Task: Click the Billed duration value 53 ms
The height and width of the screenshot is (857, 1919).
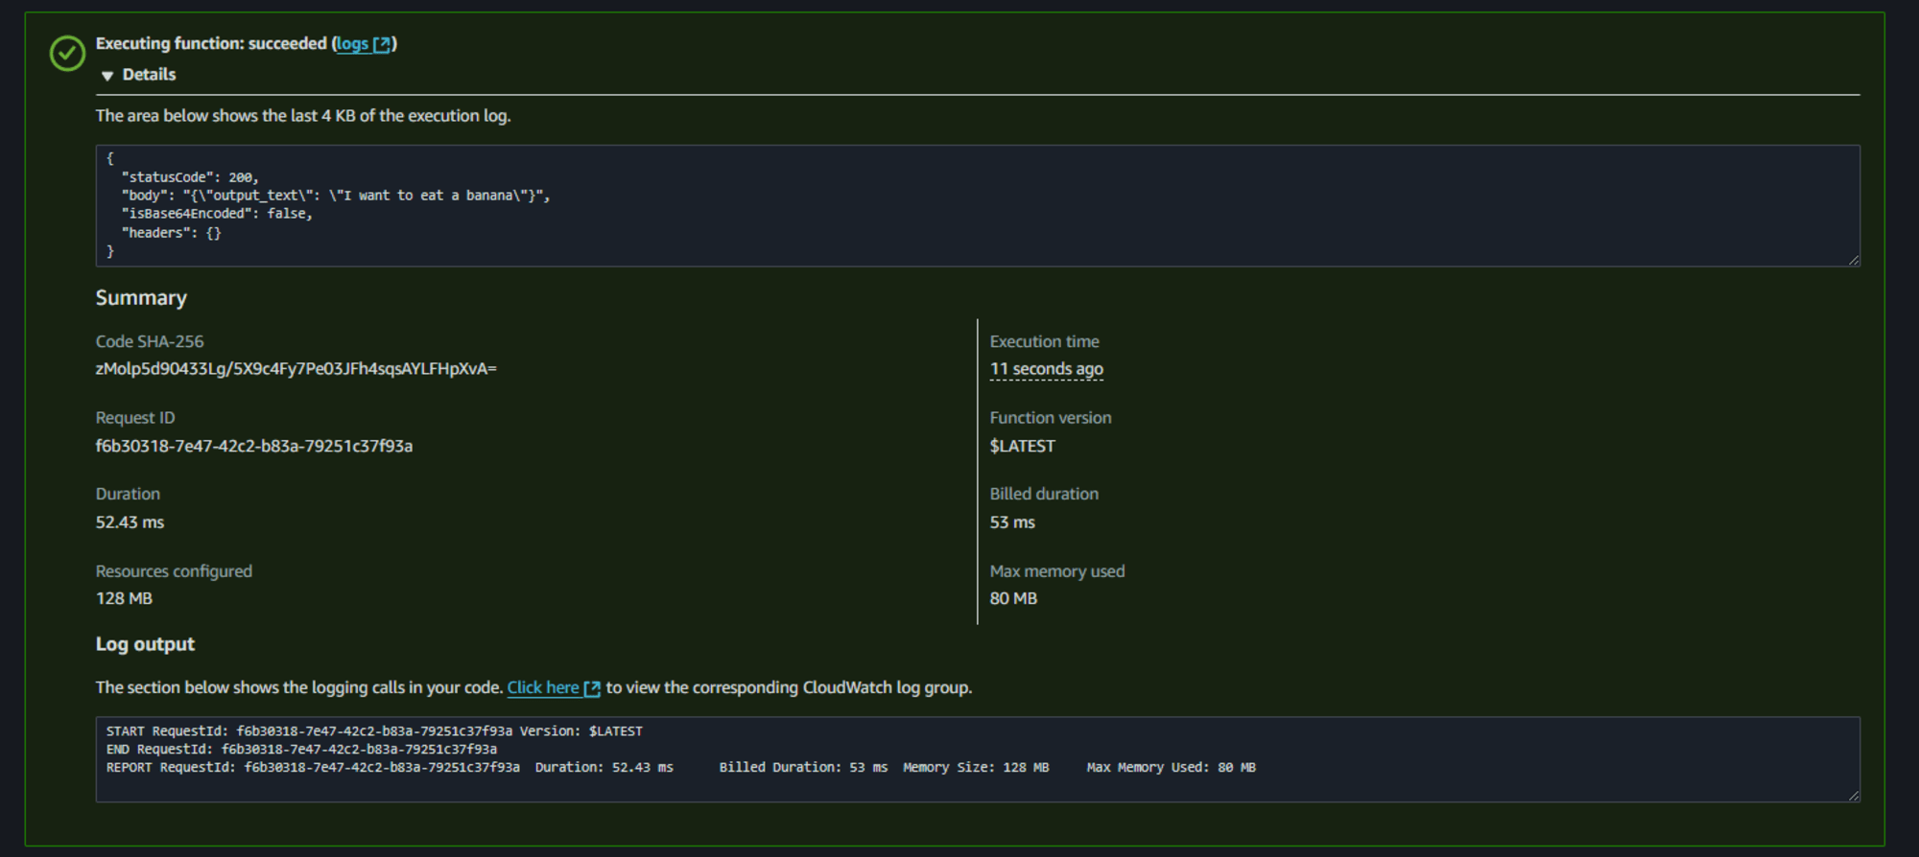Action: (1012, 522)
